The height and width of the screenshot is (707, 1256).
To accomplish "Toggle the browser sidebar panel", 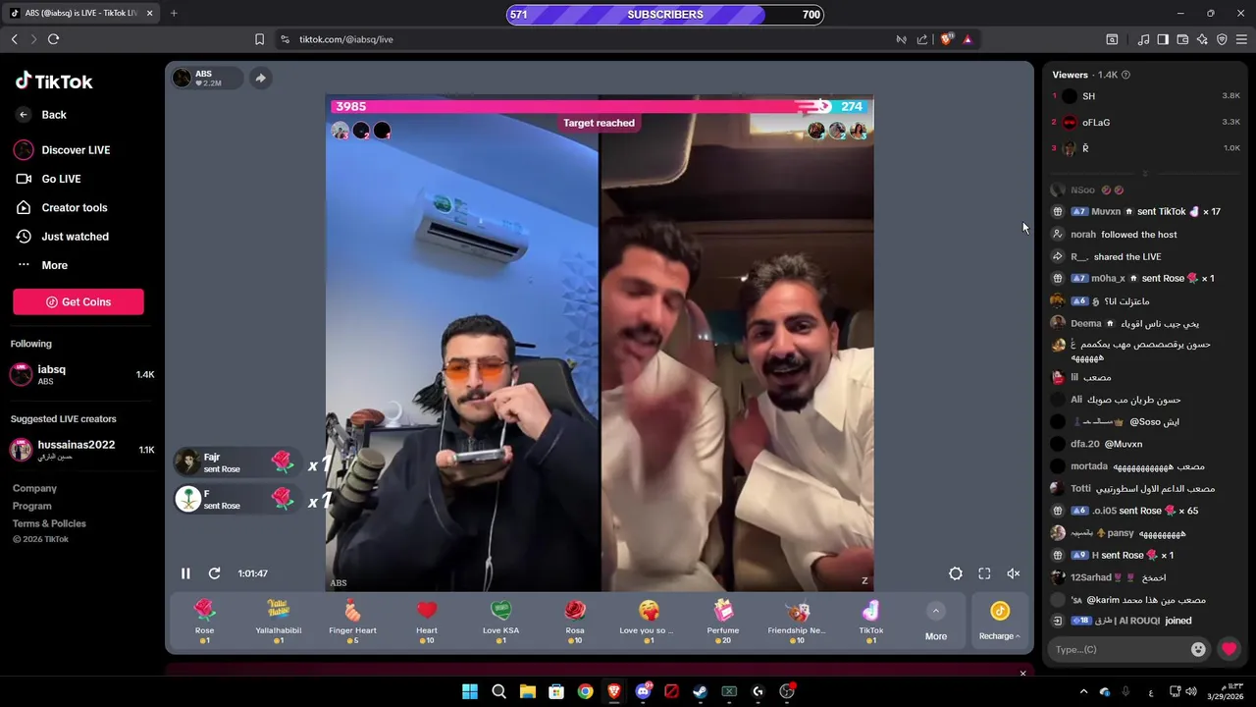I will (1163, 39).
